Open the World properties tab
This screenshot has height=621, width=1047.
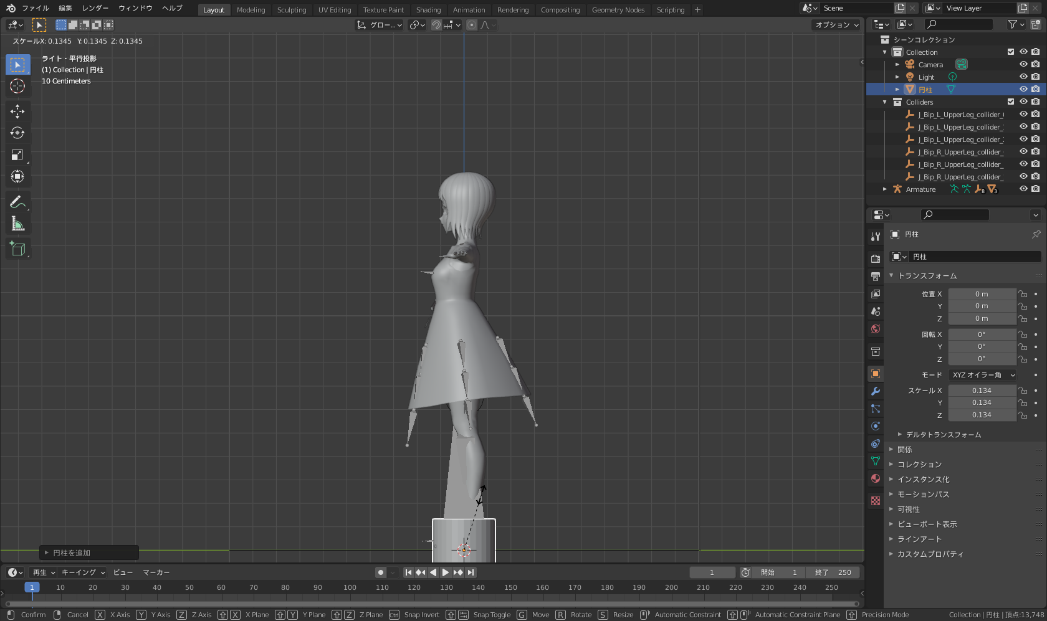[x=876, y=328]
